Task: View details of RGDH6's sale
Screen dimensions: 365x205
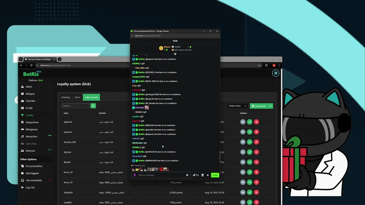Action: coord(243,152)
